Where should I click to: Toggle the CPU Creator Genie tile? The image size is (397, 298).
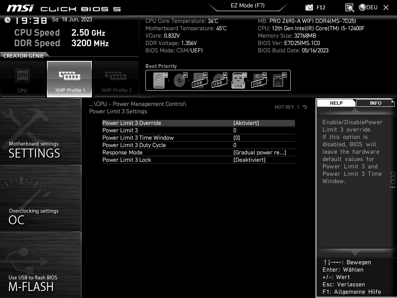pos(23,79)
